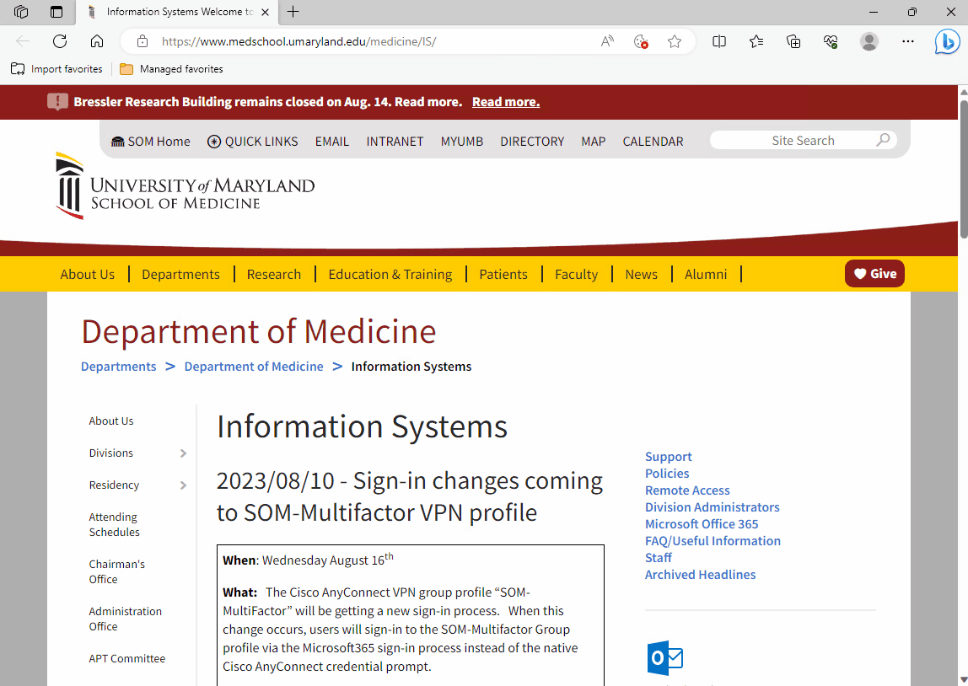Image resolution: width=968 pixels, height=686 pixels.
Task: Open the Remote Access link
Action: click(687, 490)
